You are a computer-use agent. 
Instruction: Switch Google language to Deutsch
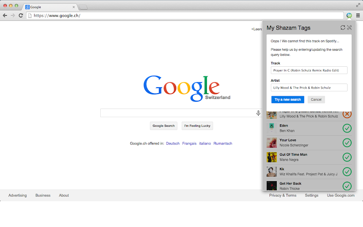pos(173,143)
